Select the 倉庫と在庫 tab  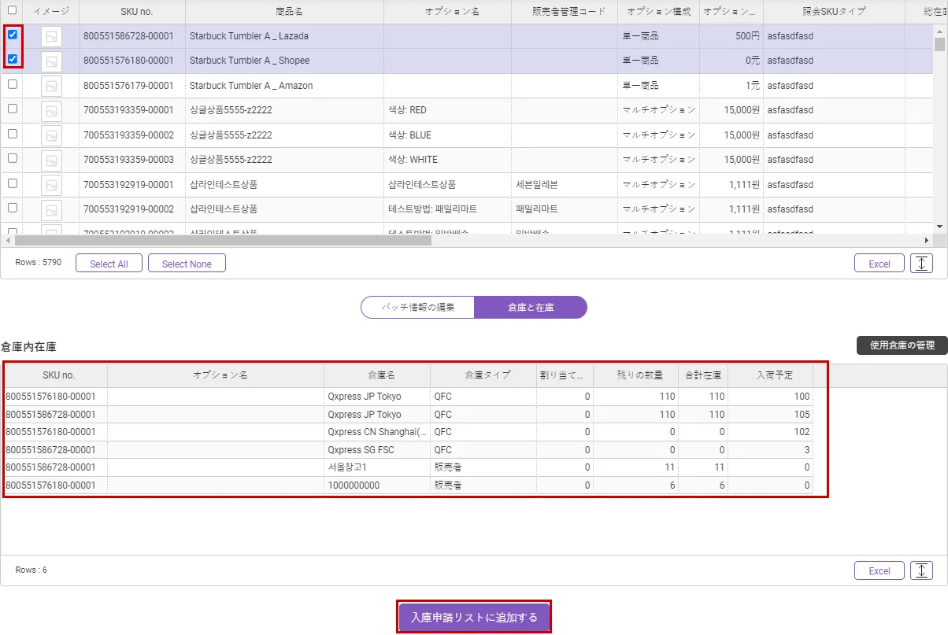click(531, 308)
